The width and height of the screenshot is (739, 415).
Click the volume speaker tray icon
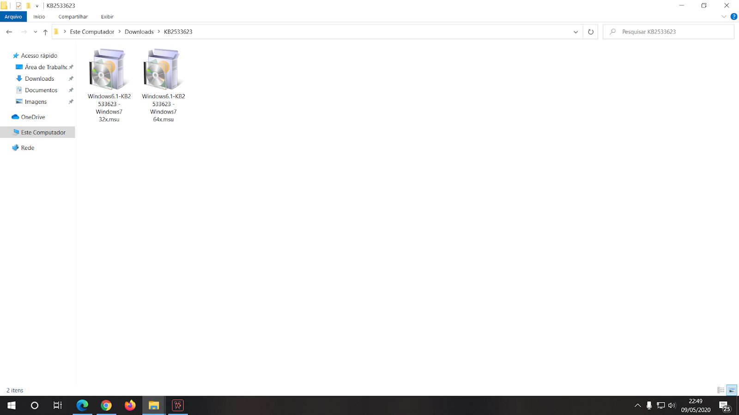pos(672,405)
